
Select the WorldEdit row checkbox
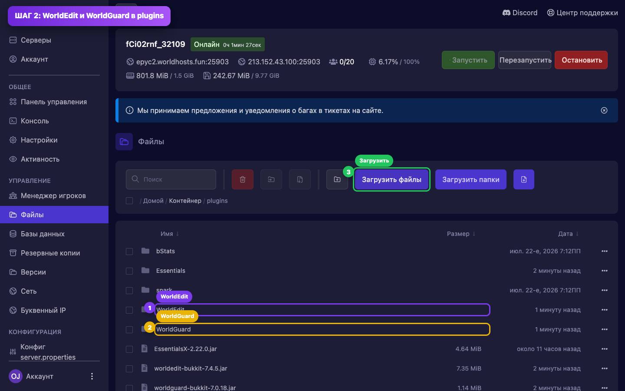[129, 310]
